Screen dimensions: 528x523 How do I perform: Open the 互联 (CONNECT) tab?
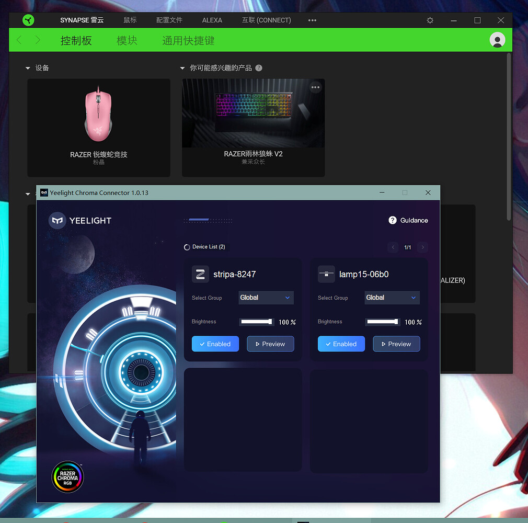coord(267,20)
